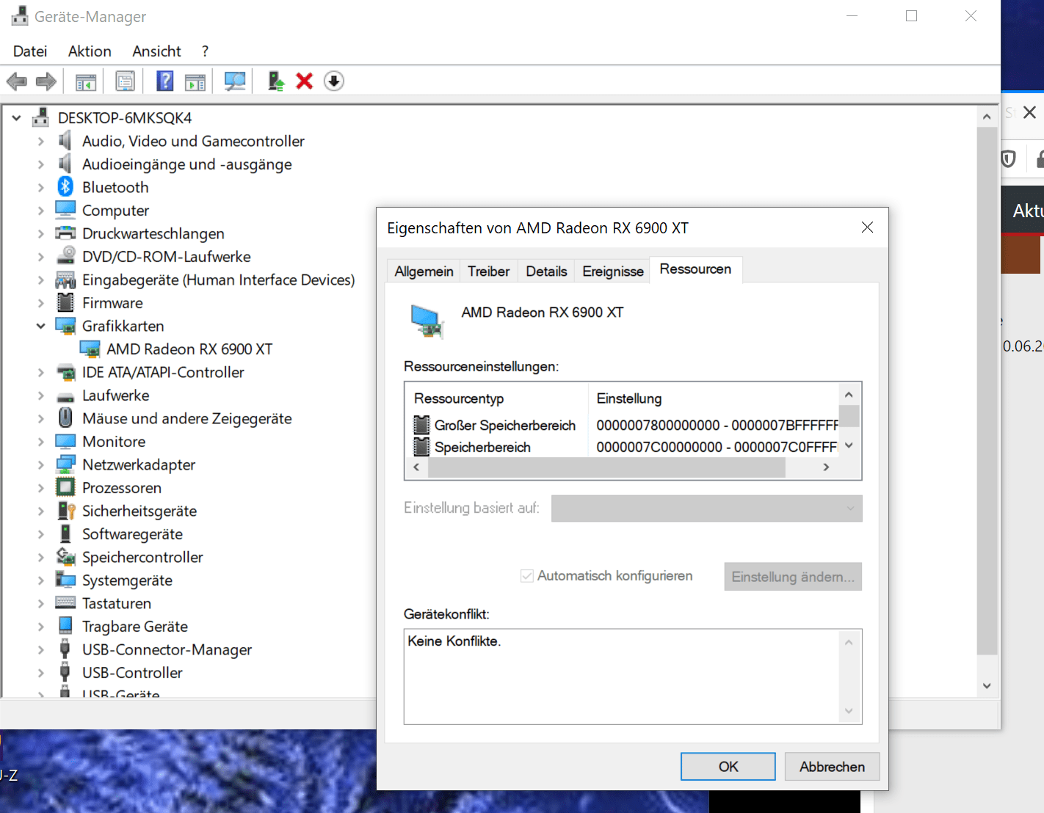Click the blue Help question mark icon
Image resolution: width=1044 pixels, height=813 pixels.
(165, 81)
